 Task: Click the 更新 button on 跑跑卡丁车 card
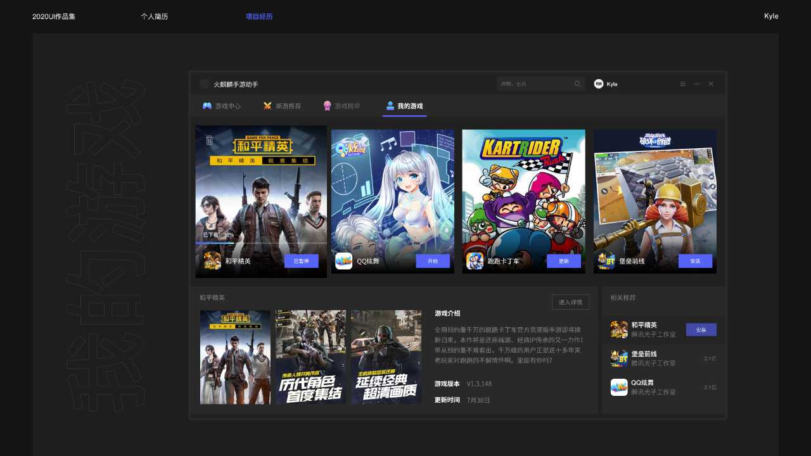[x=564, y=261]
